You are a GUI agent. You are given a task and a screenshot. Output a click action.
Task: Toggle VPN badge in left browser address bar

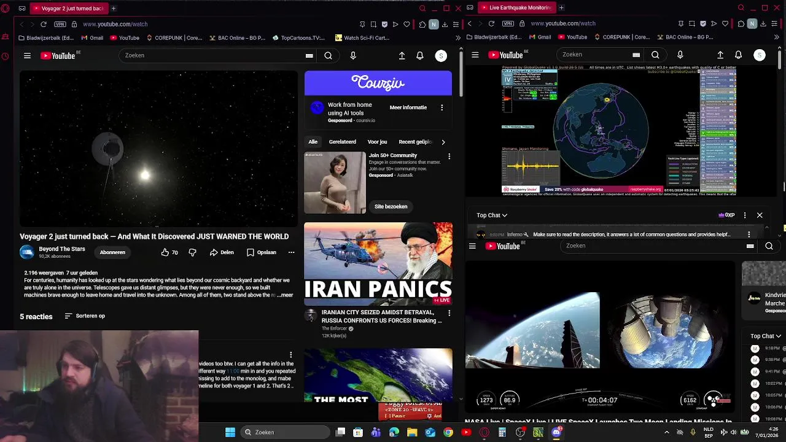coord(60,24)
